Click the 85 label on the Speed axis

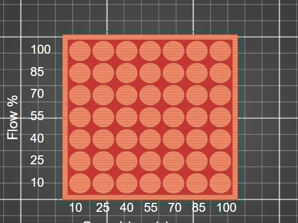(x=199, y=207)
